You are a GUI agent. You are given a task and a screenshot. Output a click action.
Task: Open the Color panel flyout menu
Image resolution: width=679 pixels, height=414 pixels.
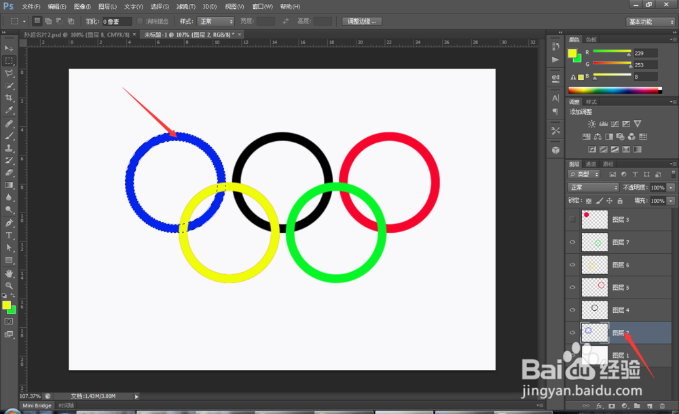tap(672, 39)
